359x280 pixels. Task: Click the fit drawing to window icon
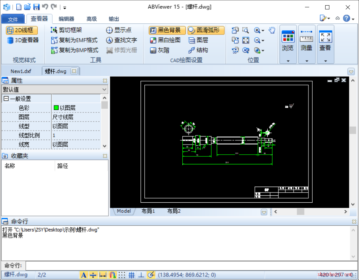(246, 40)
